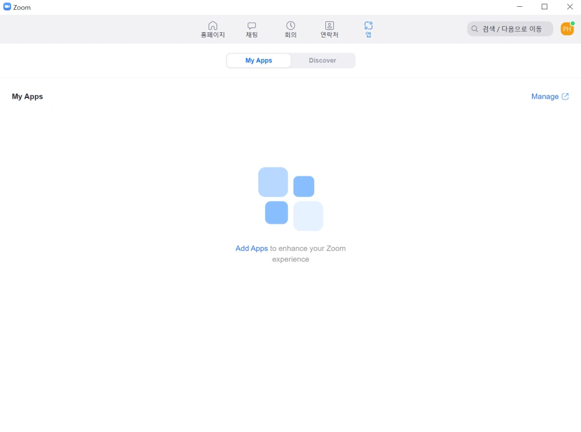This screenshot has width=581, height=432.
Task: Click the search magnifier icon
Action: click(474, 29)
